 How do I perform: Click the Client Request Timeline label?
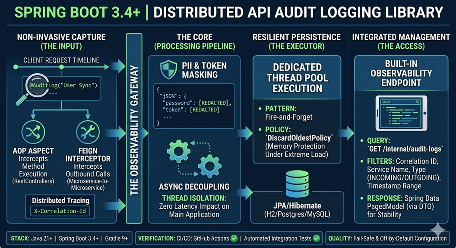pyautogui.click(x=61, y=60)
